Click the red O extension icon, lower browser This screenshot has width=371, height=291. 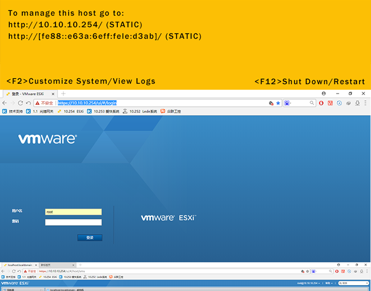(x=337, y=271)
